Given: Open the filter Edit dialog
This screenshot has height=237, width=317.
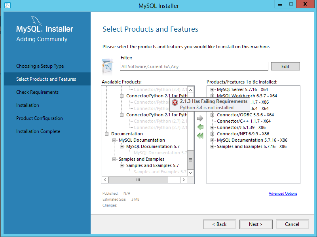Looking at the screenshot, I should 285,66.
